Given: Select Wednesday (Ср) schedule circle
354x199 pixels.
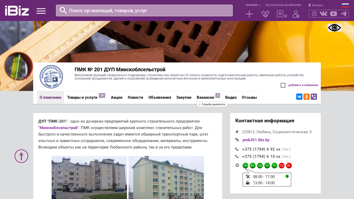Looking at the screenshot, I should [x=260, y=166].
